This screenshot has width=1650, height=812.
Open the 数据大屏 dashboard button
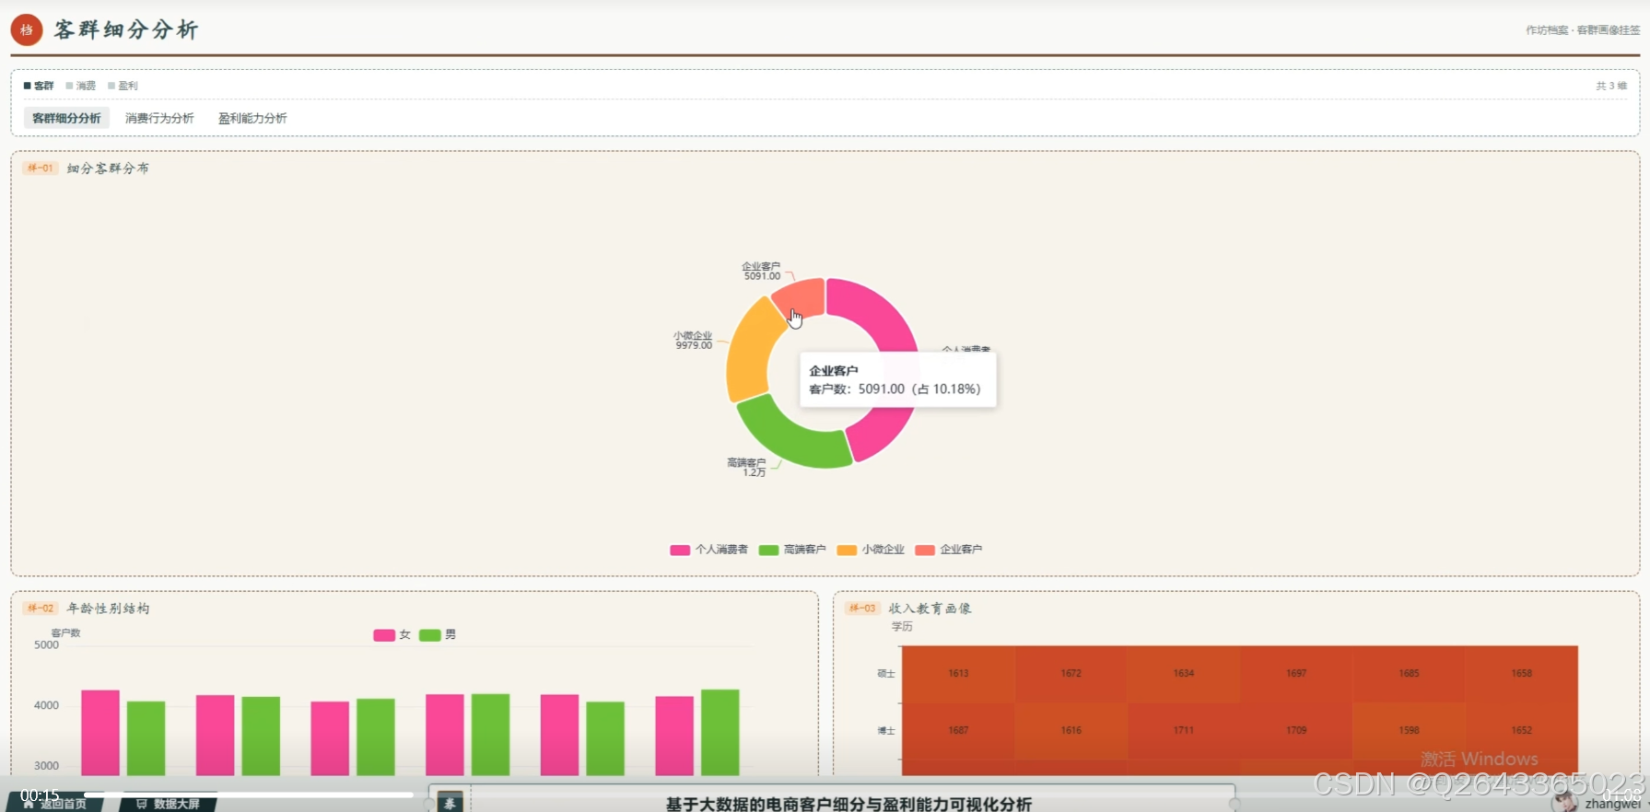pos(168,804)
